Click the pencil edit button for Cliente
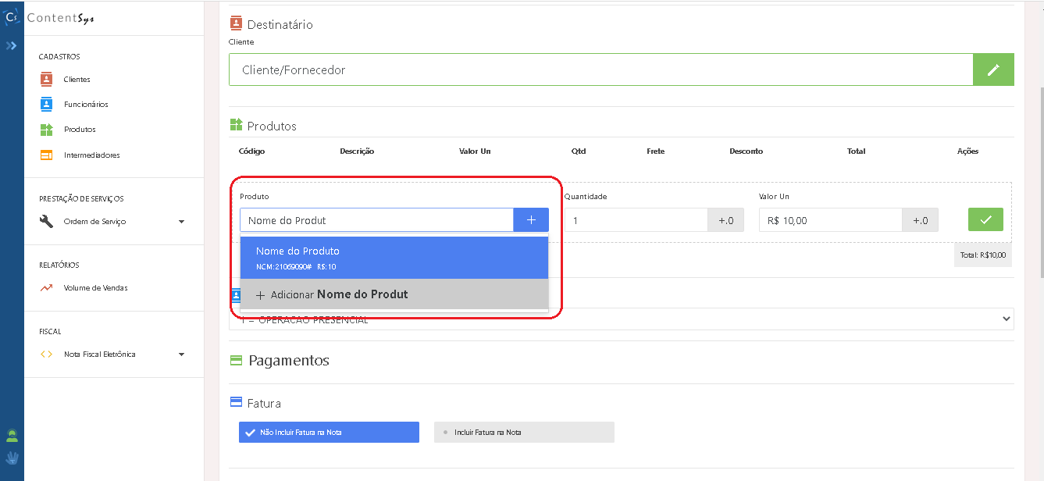1044x481 pixels. pos(993,69)
